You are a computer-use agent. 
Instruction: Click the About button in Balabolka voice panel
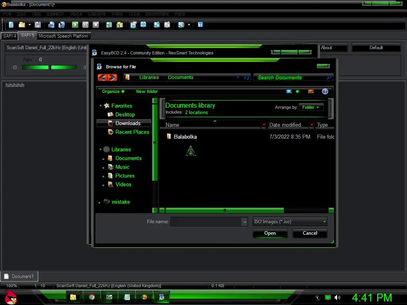(327, 48)
